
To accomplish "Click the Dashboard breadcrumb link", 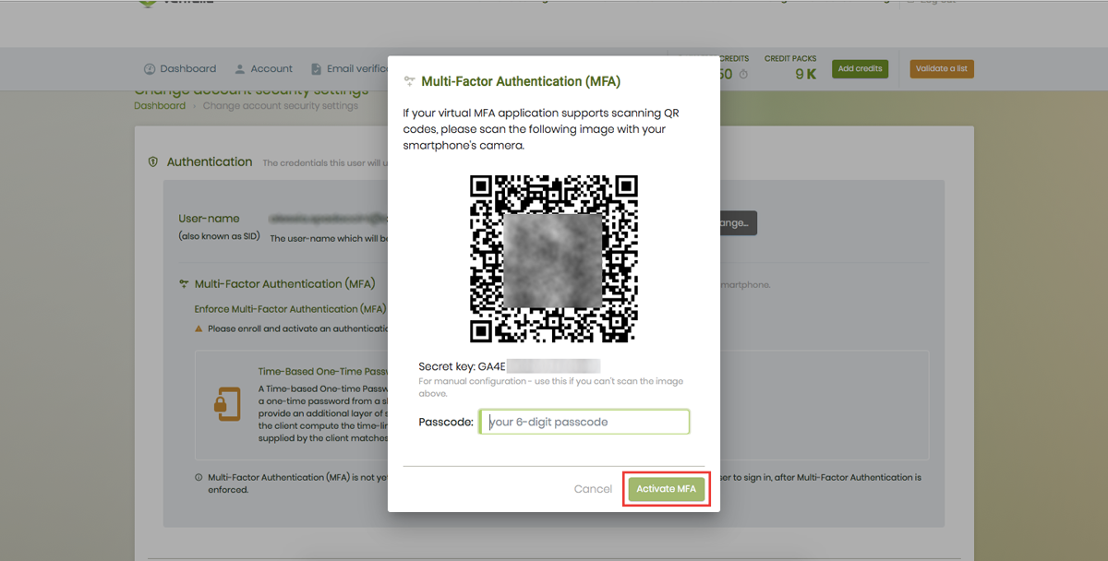I will coord(160,106).
